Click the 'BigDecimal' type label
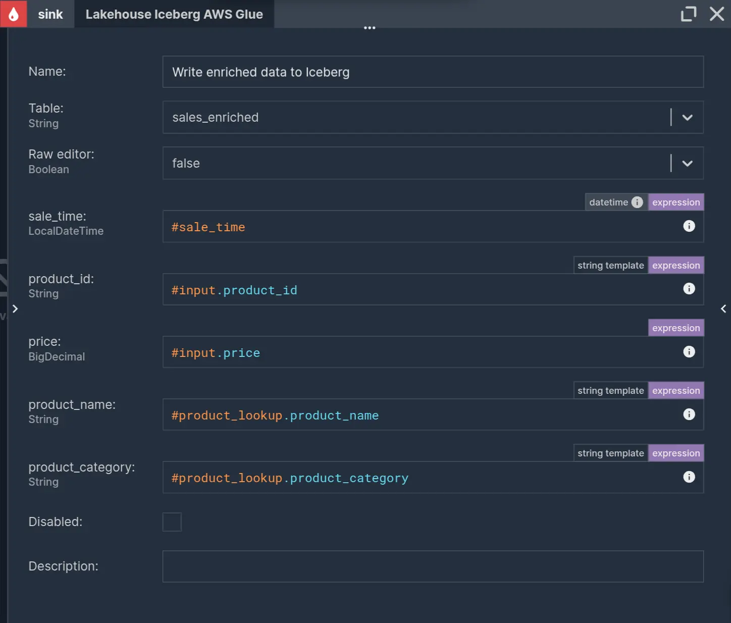 57,357
